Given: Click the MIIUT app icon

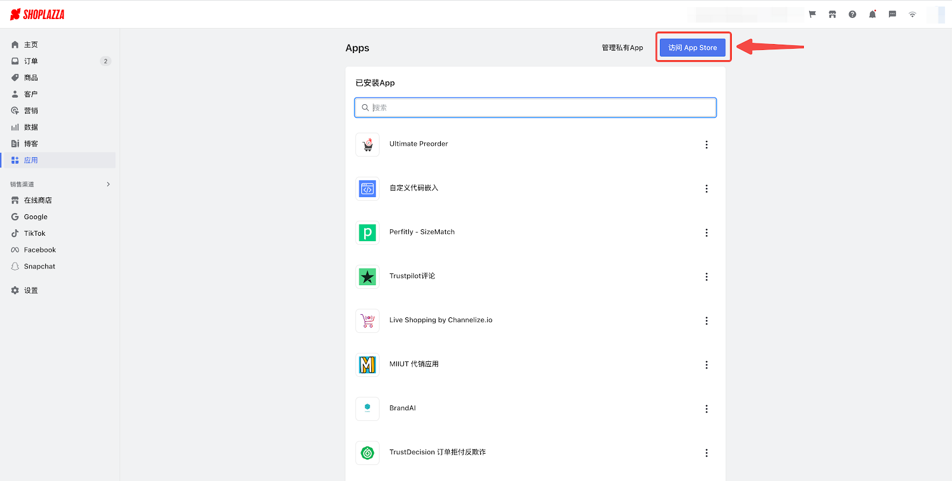Looking at the screenshot, I should coord(367,365).
